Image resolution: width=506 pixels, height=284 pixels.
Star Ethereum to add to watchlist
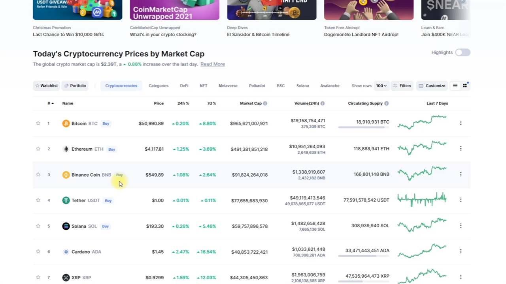(x=38, y=149)
